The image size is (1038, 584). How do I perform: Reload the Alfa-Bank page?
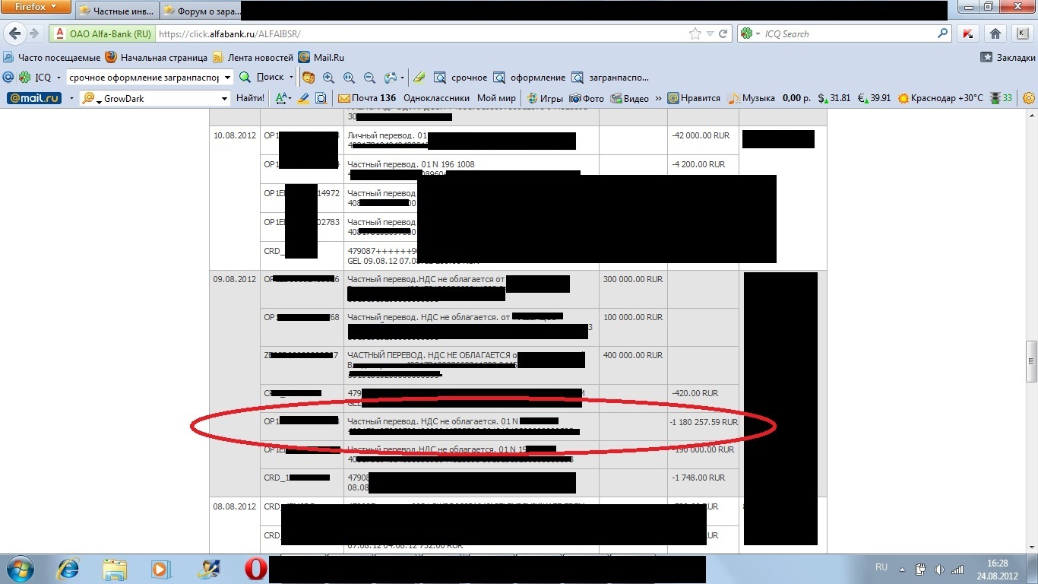point(723,33)
